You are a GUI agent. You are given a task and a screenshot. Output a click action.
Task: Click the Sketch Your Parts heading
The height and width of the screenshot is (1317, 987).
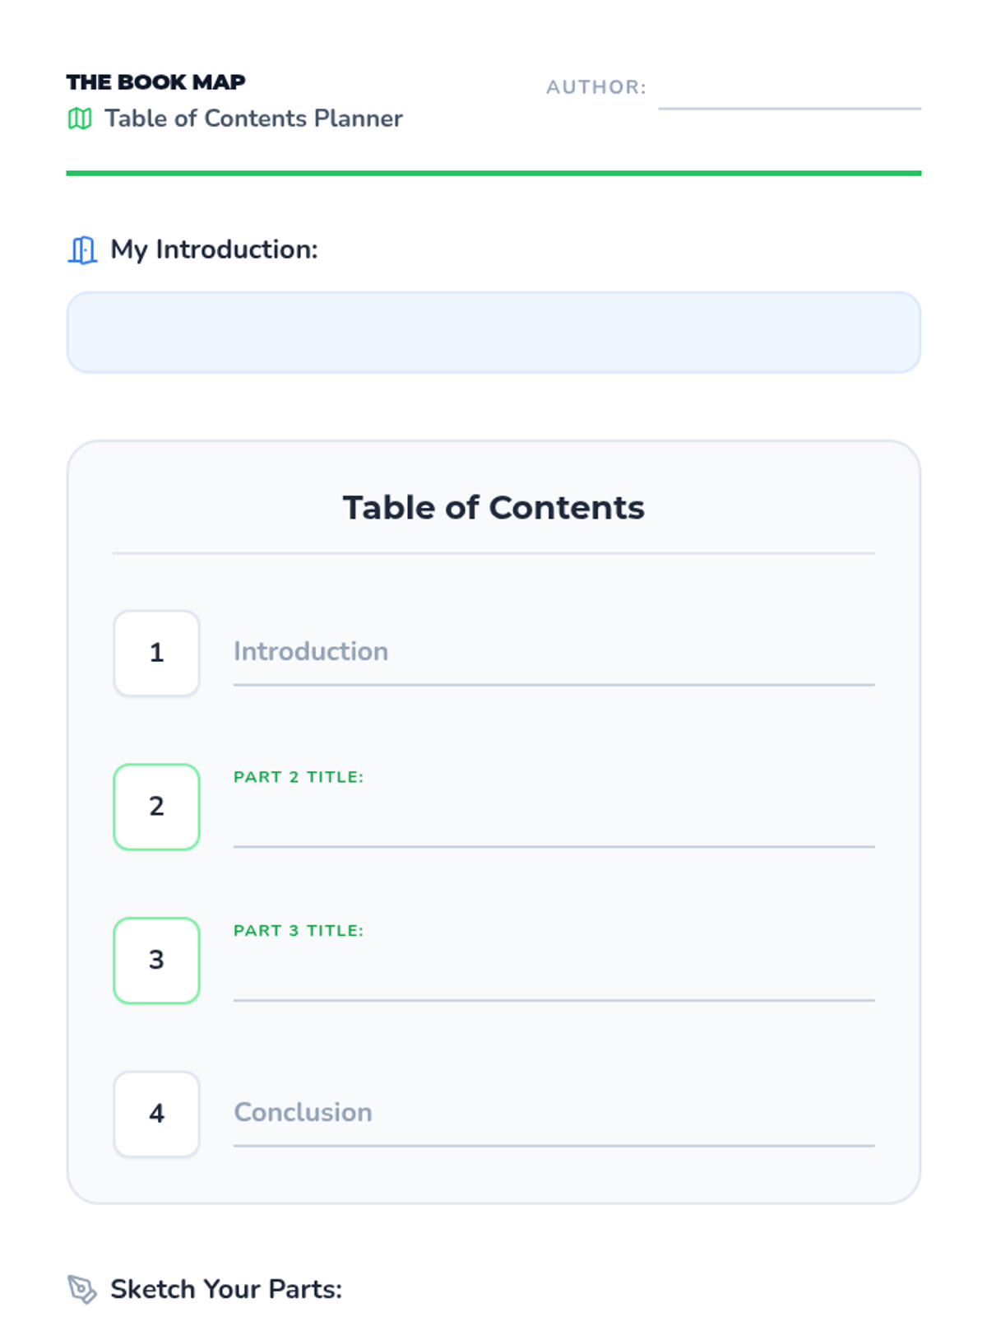[x=225, y=1289]
